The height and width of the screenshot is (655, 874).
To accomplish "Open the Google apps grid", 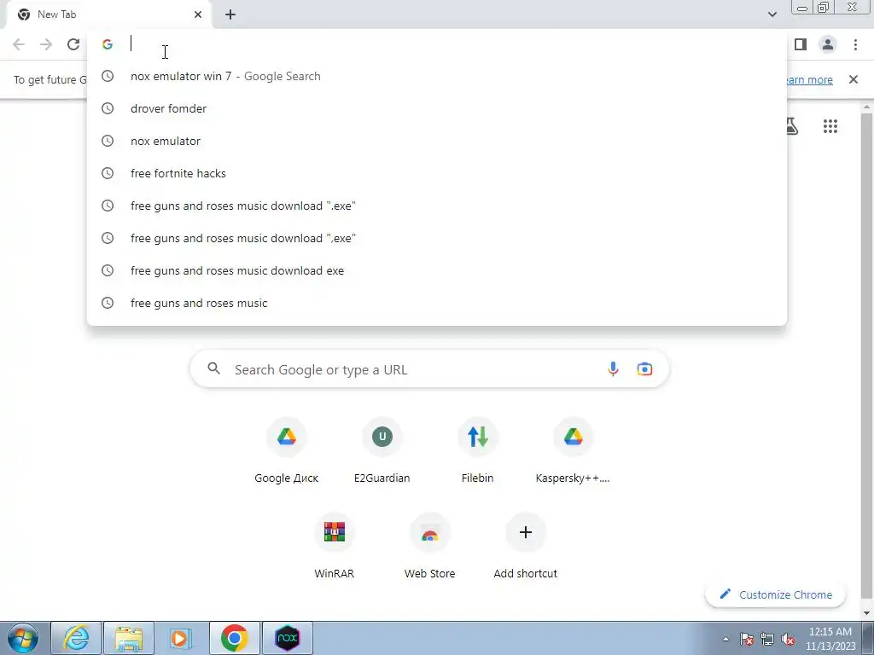I will coord(830,126).
